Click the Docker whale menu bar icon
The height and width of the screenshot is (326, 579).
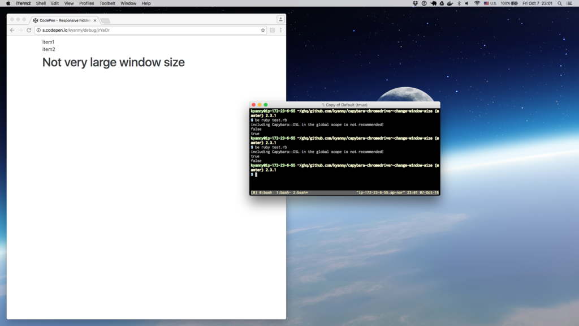pyautogui.click(x=450, y=3)
